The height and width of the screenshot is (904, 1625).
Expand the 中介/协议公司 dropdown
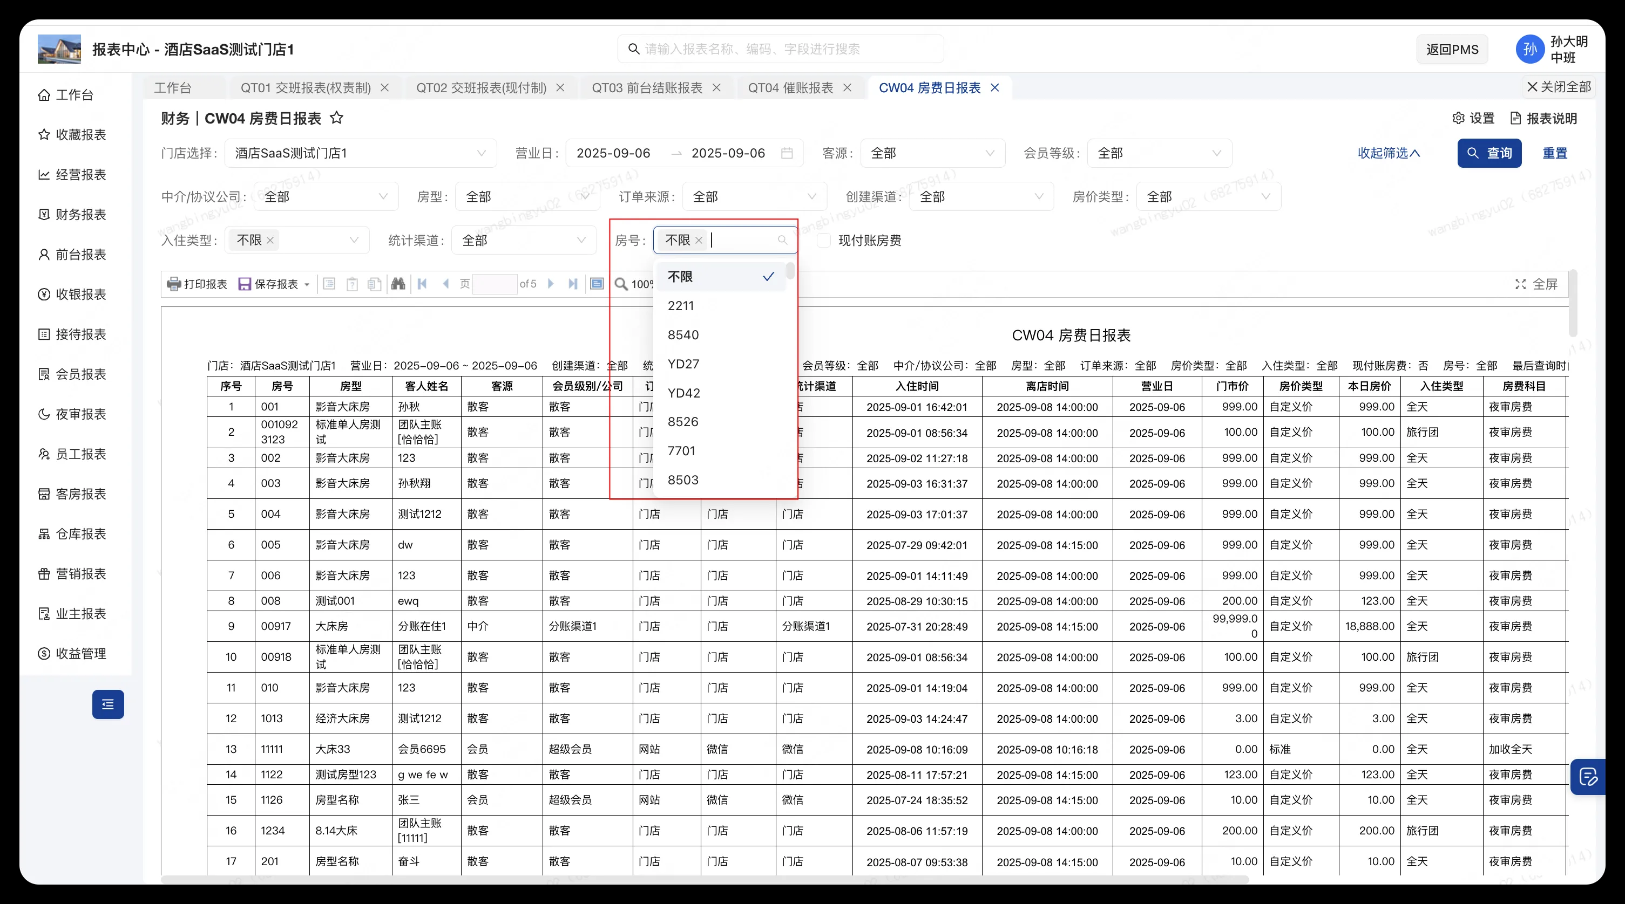pyautogui.click(x=326, y=197)
